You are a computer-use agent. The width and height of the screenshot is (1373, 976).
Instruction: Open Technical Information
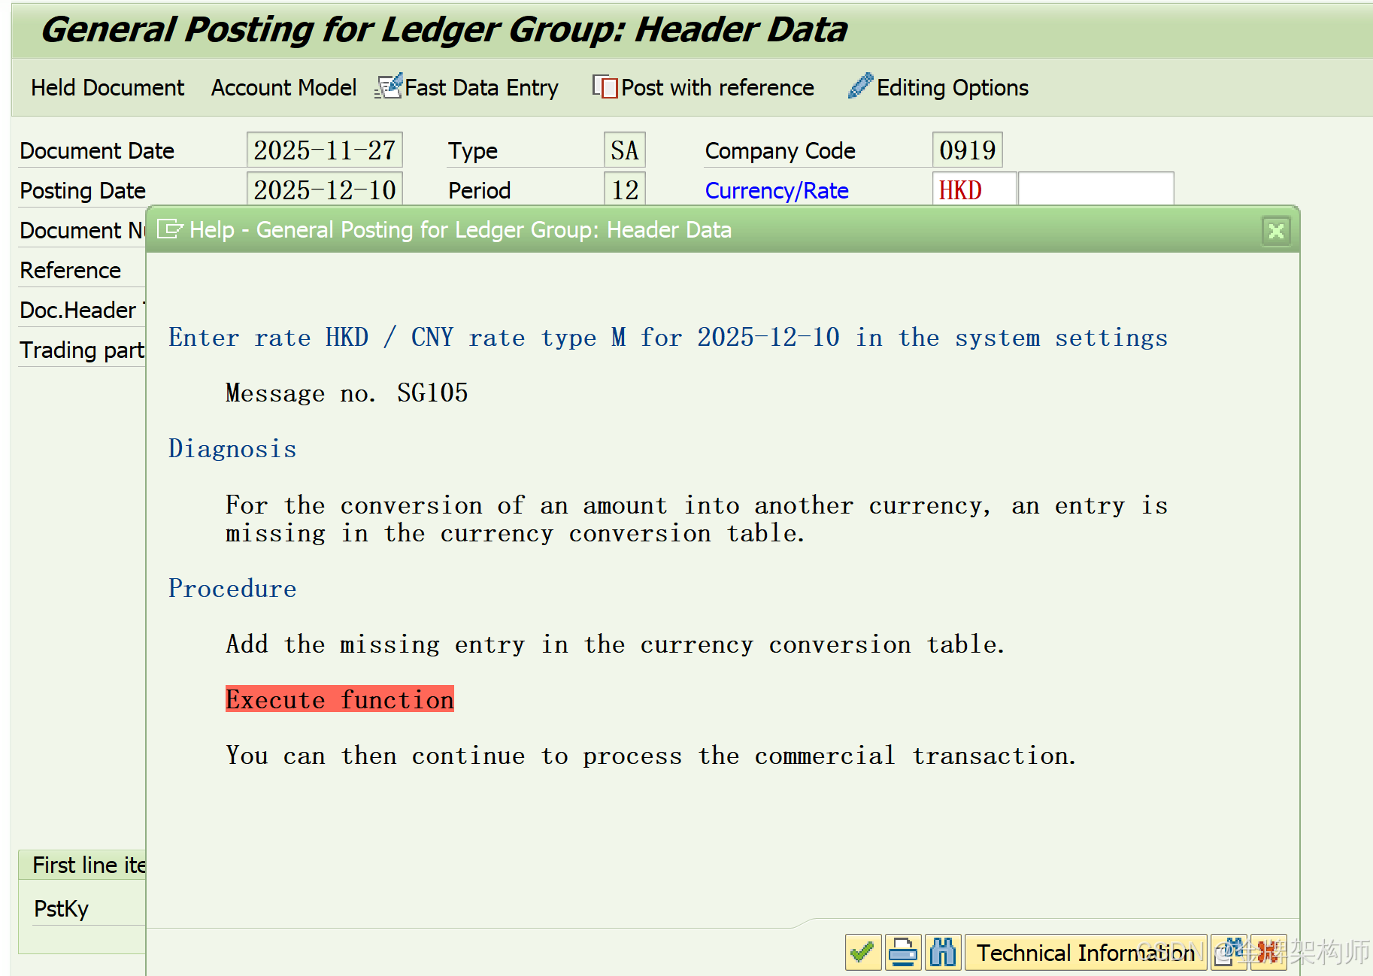(x=1085, y=952)
